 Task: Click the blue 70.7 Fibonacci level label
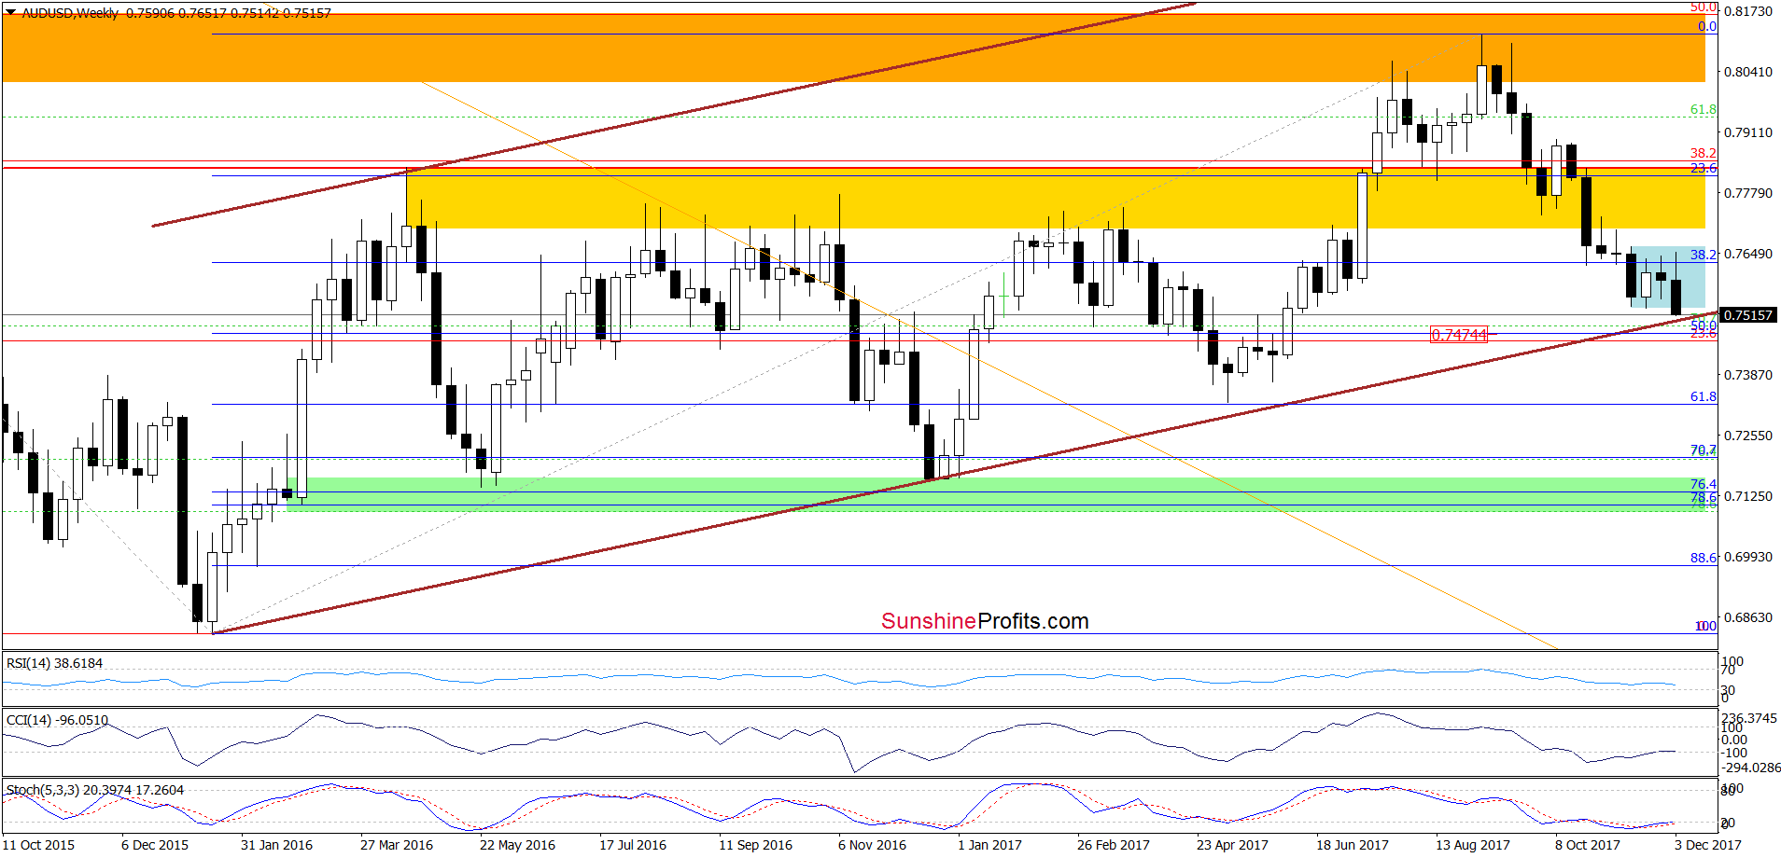point(1704,450)
